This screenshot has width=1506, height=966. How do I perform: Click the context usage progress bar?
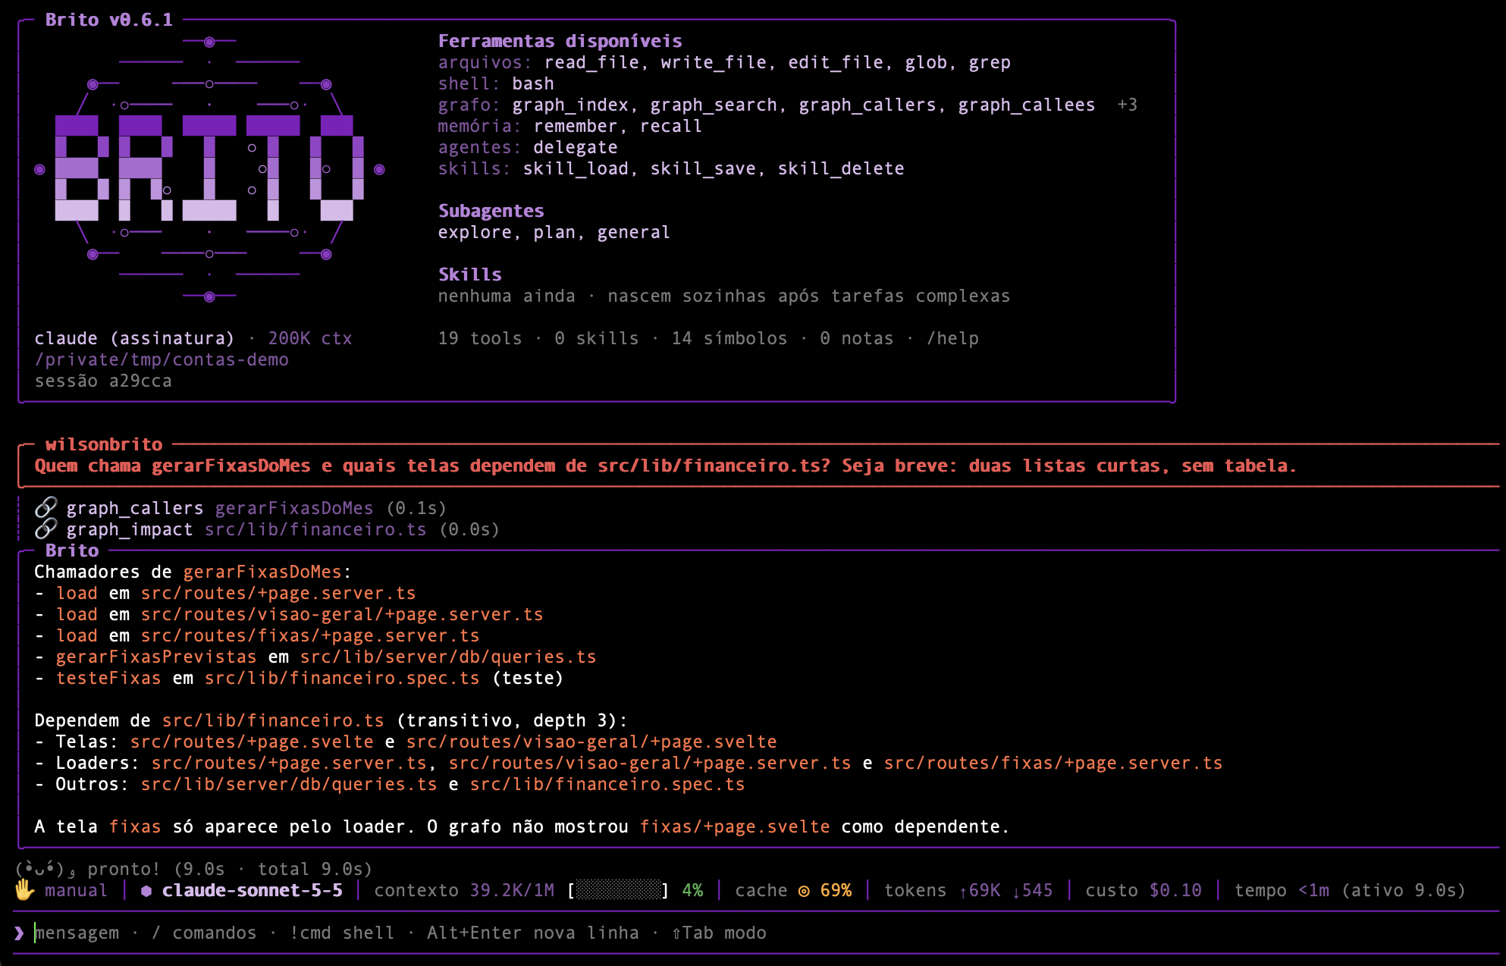619,890
